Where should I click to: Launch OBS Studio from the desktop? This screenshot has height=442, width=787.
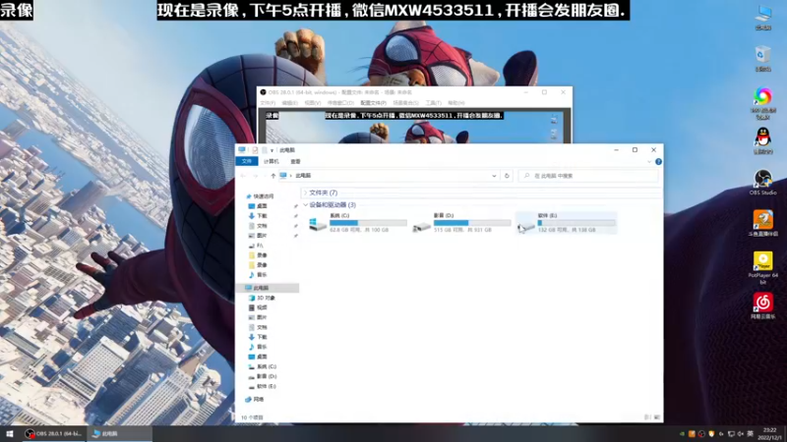[763, 182]
